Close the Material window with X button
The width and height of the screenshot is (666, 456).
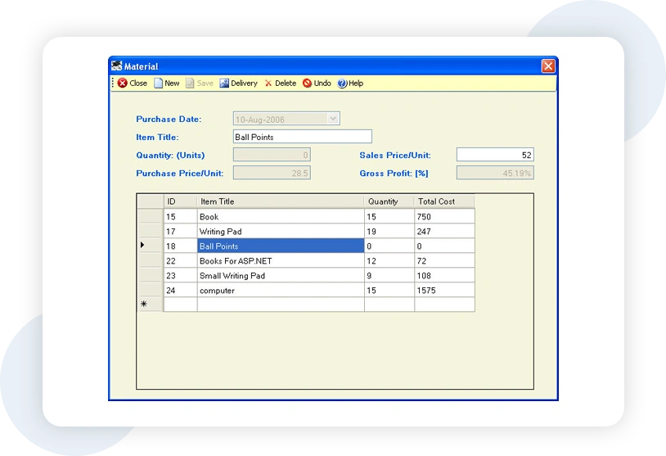[548, 66]
